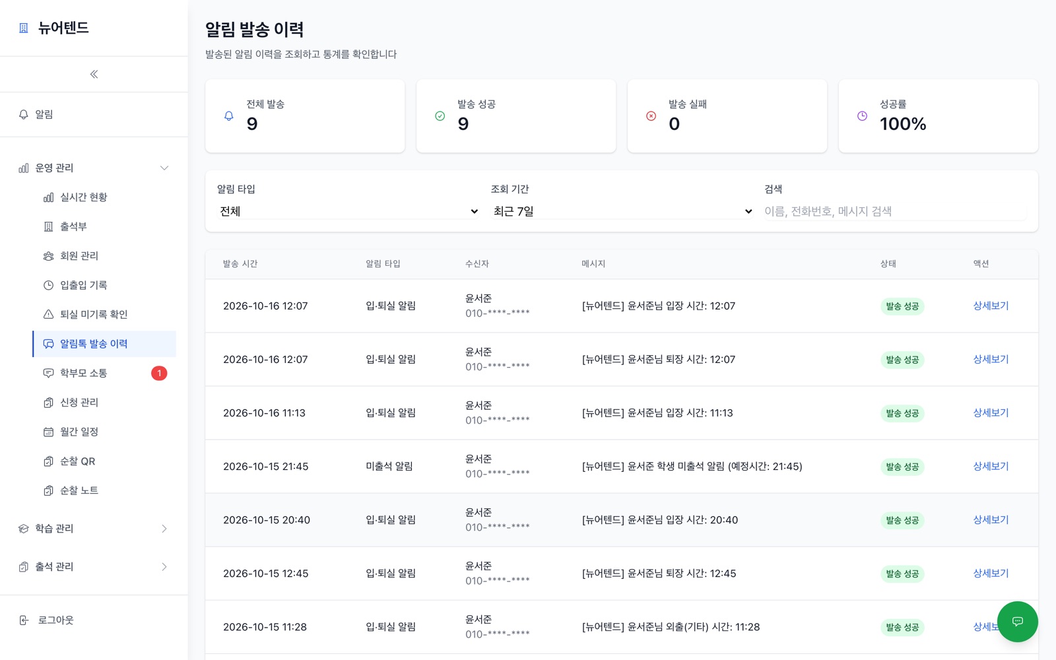
Task: Open 상세보기 for 11:13 입장 message
Action: tap(991, 412)
